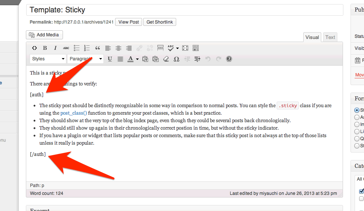Viewport: 364px width, 211px height.
Task: Select the checked Standard format radio
Action: tap(357, 110)
